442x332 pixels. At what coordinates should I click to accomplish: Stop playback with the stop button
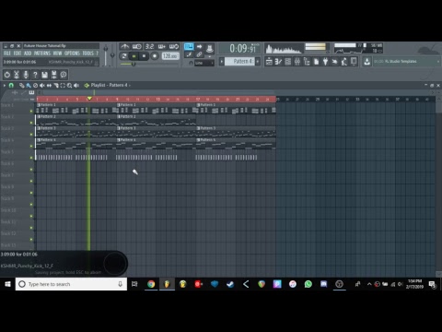pyautogui.click(x=144, y=56)
